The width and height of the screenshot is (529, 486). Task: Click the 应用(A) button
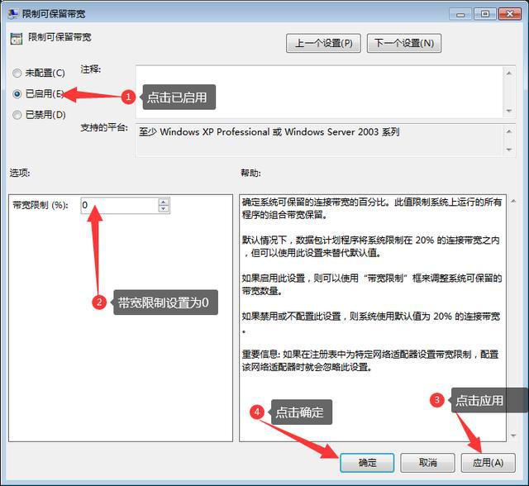[x=488, y=462]
